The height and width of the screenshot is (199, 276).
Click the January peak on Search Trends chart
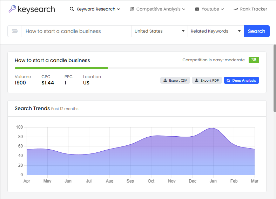point(212,128)
